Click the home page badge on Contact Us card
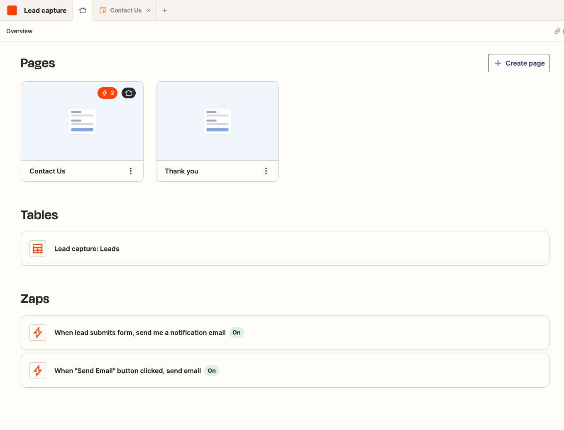The image size is (564, 430). coord(129,93)
